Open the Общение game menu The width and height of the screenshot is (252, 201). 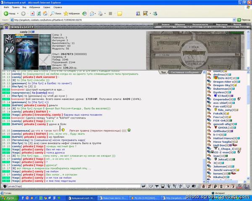(x=179, y=24)
